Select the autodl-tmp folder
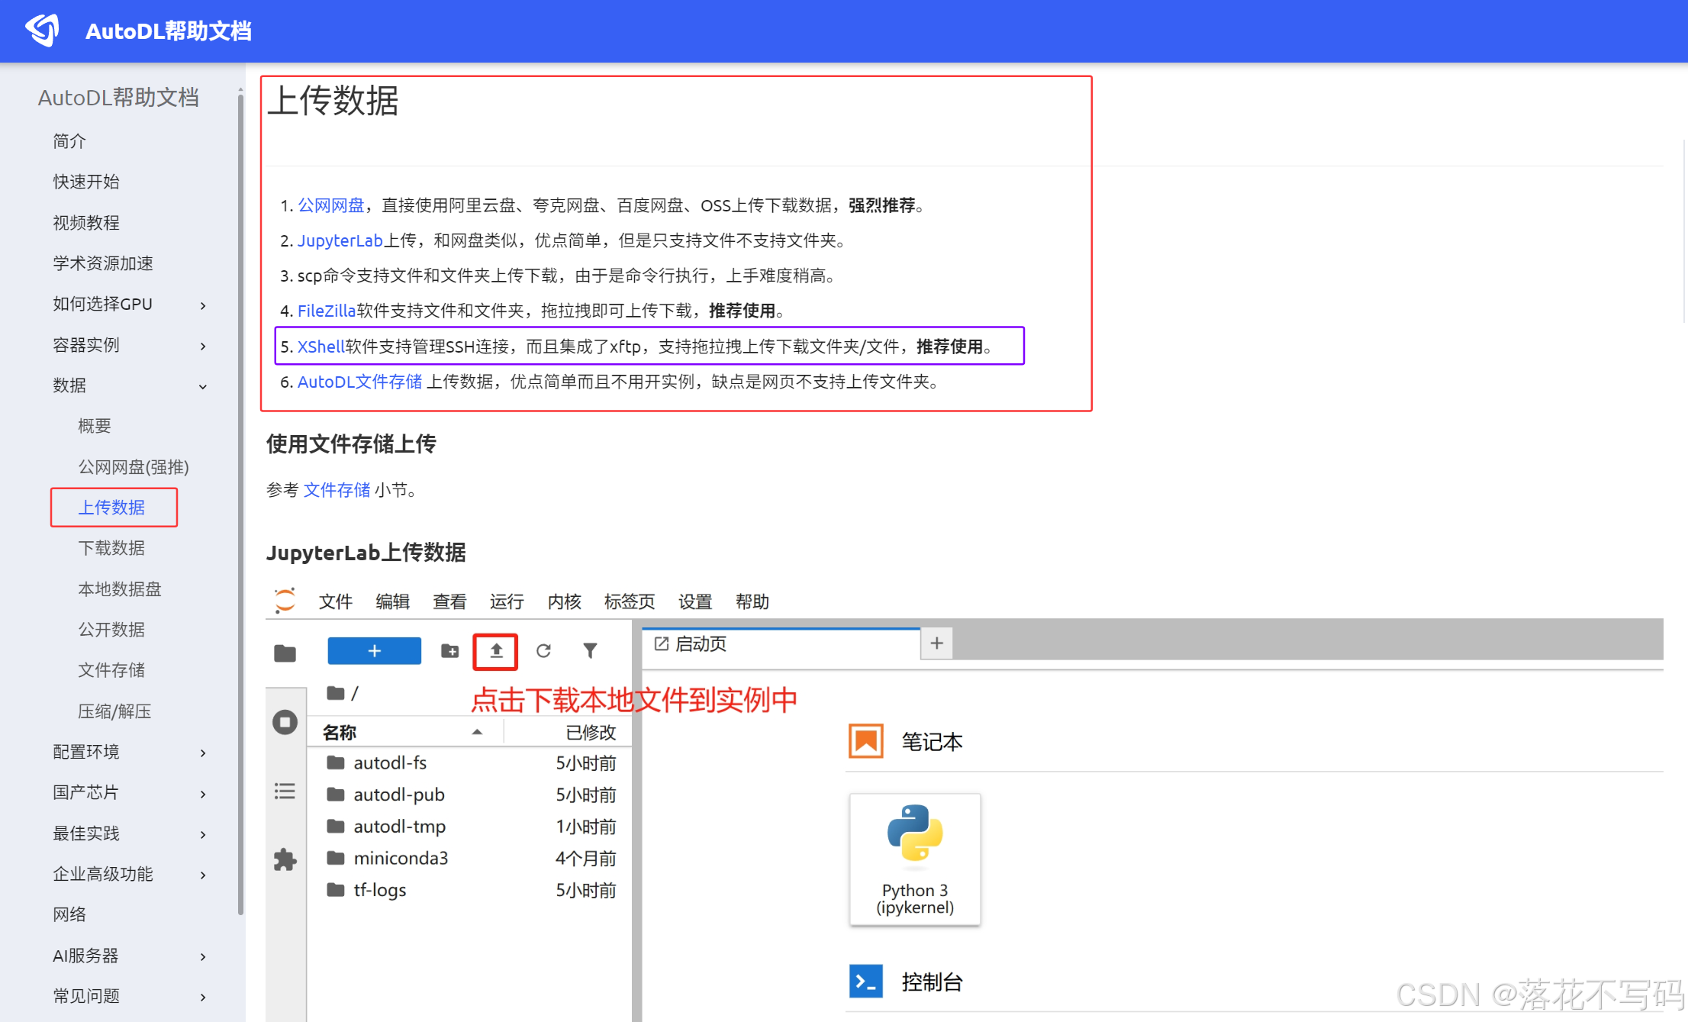Screen dimensions: 1688x1022 [470, 827]
